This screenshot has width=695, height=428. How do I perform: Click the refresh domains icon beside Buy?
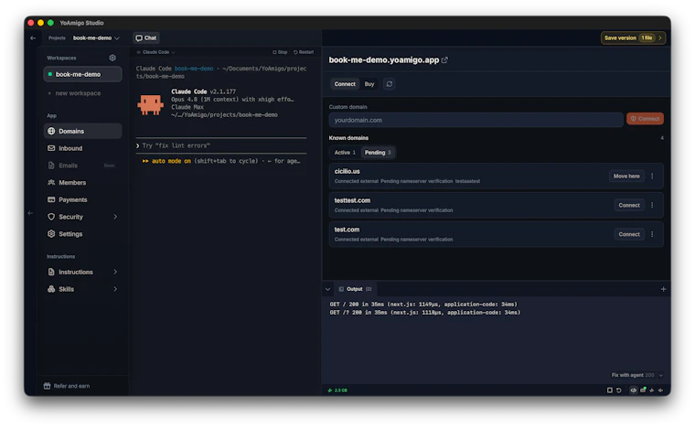tap(390, 84)
